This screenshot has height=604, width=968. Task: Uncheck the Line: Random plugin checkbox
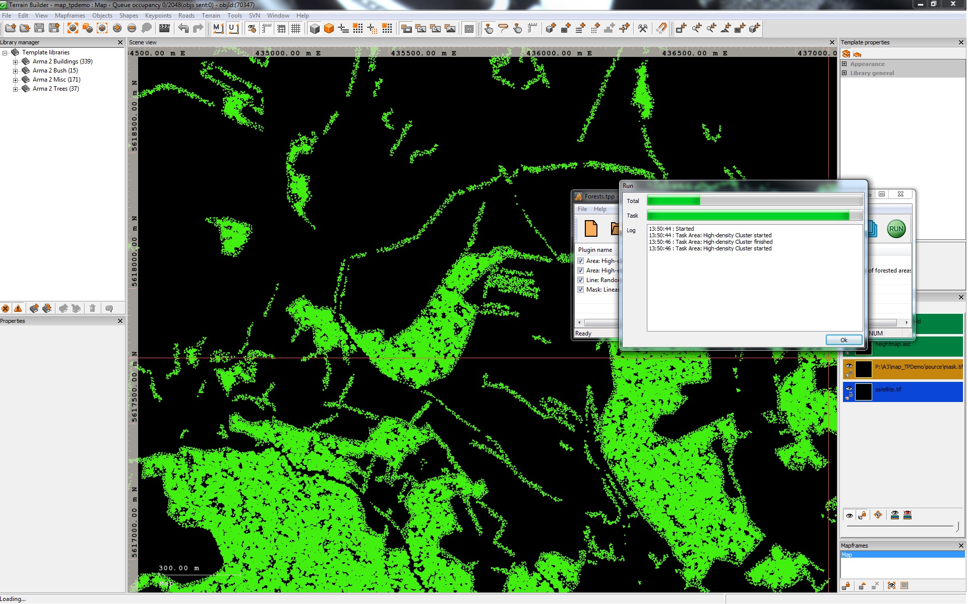(x=581, y=280)
